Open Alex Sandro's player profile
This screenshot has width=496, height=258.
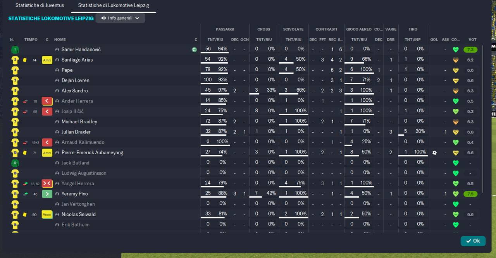(75, 91)
